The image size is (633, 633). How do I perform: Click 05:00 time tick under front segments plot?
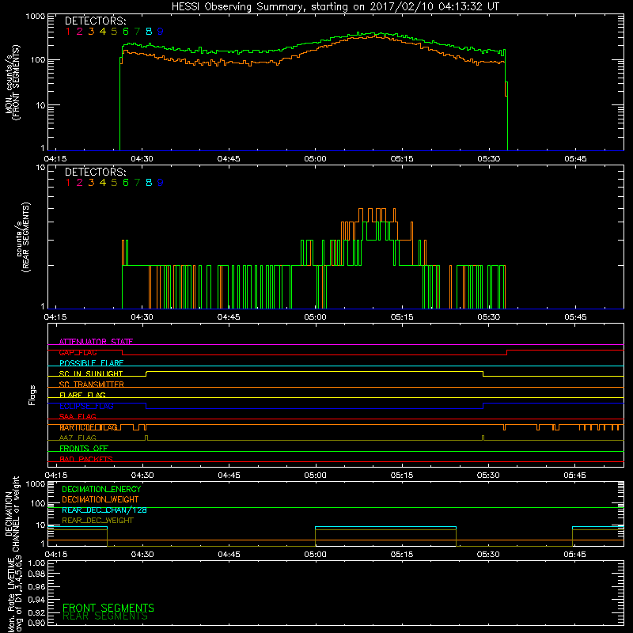[x=315, y=159]
